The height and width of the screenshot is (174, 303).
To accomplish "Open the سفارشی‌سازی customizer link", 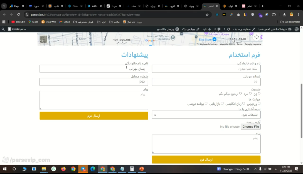I will tap(244, 29).
